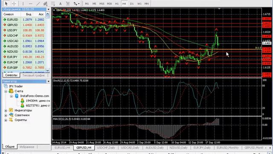Click the Символ column header
Image resolution: width=273 pixels, height=154 pixels.
tap(9, 14)
